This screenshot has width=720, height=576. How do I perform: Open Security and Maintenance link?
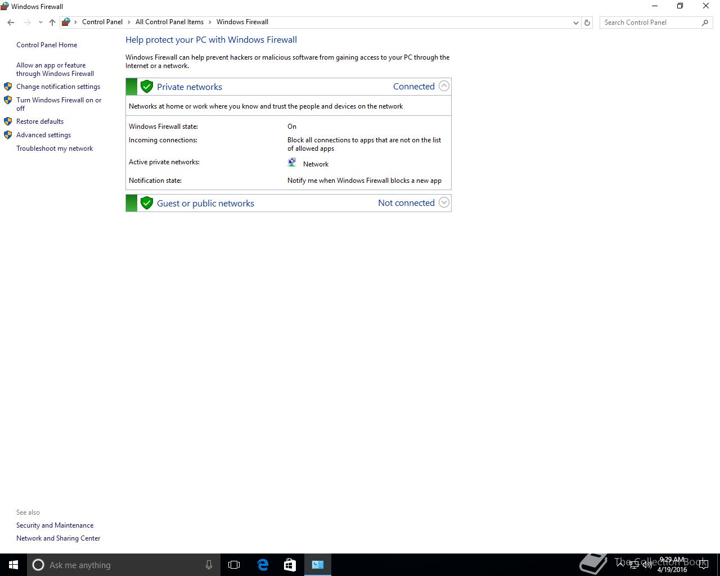(55, 525)
